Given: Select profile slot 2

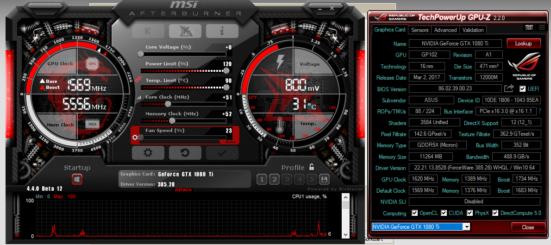Looking at the screenshot, I should point(275,180).
